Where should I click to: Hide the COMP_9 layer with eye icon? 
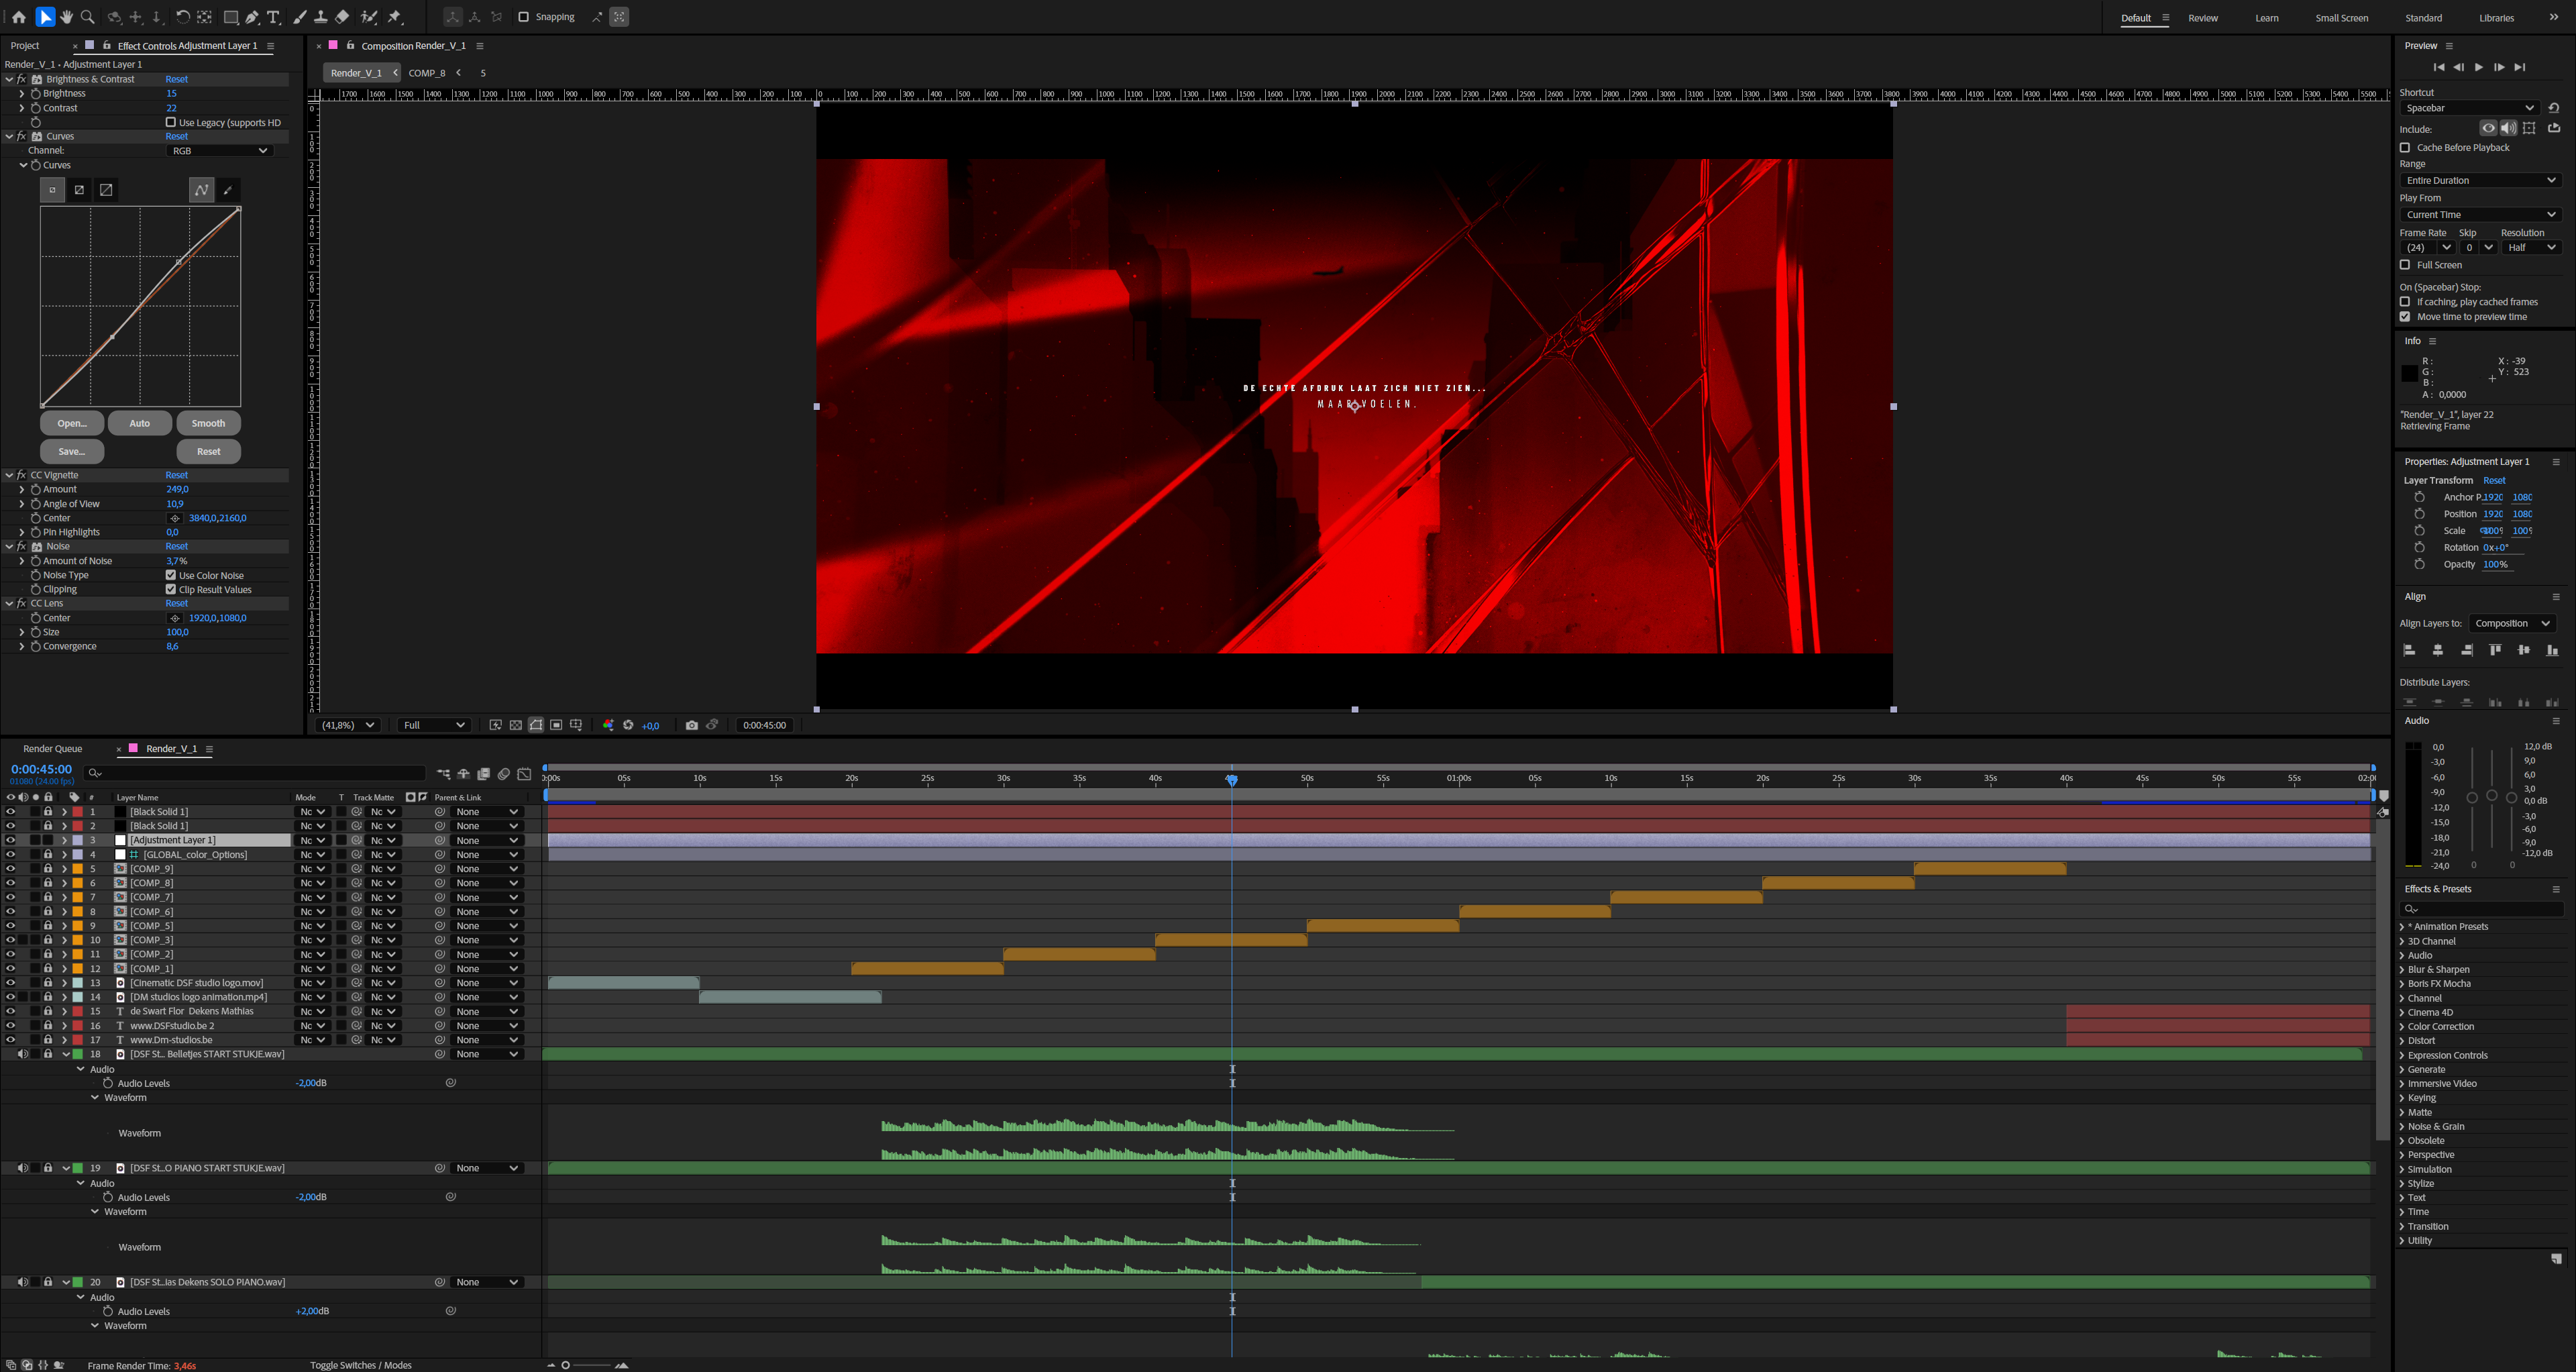click(10, 869)
